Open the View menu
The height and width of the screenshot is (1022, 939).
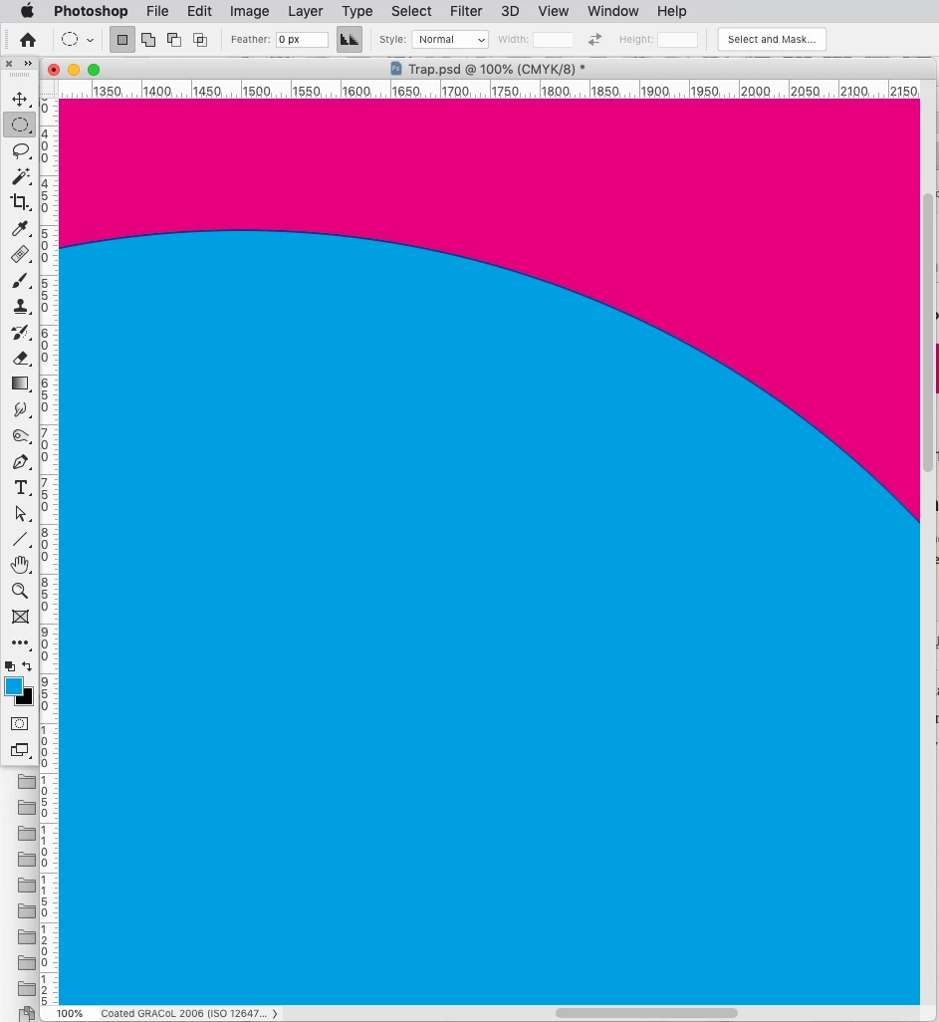point(554,11)
